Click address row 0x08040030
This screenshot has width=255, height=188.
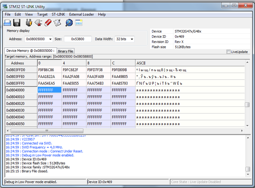21,110
